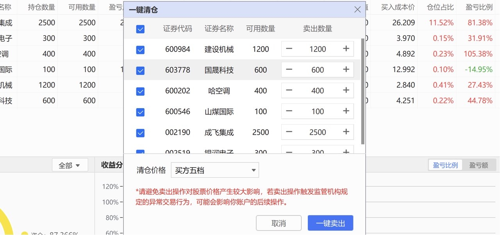
Task: Select stock name 成飞集成 in dialog
Action: (x=219, y=132)
